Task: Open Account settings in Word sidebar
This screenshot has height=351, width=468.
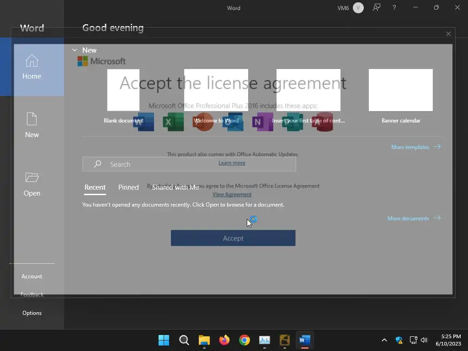Action: pyautogui.click(x=32, y=277)
